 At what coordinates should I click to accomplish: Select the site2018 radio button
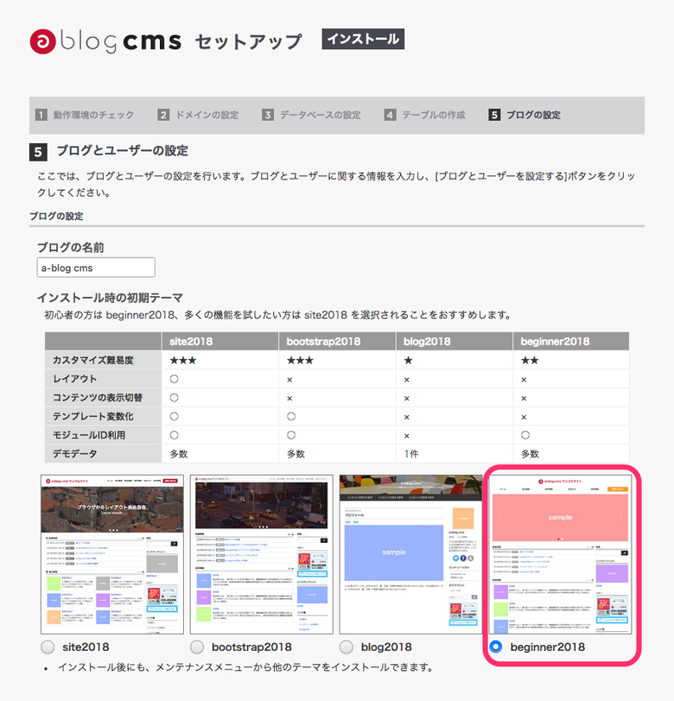click(x=48, y=647)
